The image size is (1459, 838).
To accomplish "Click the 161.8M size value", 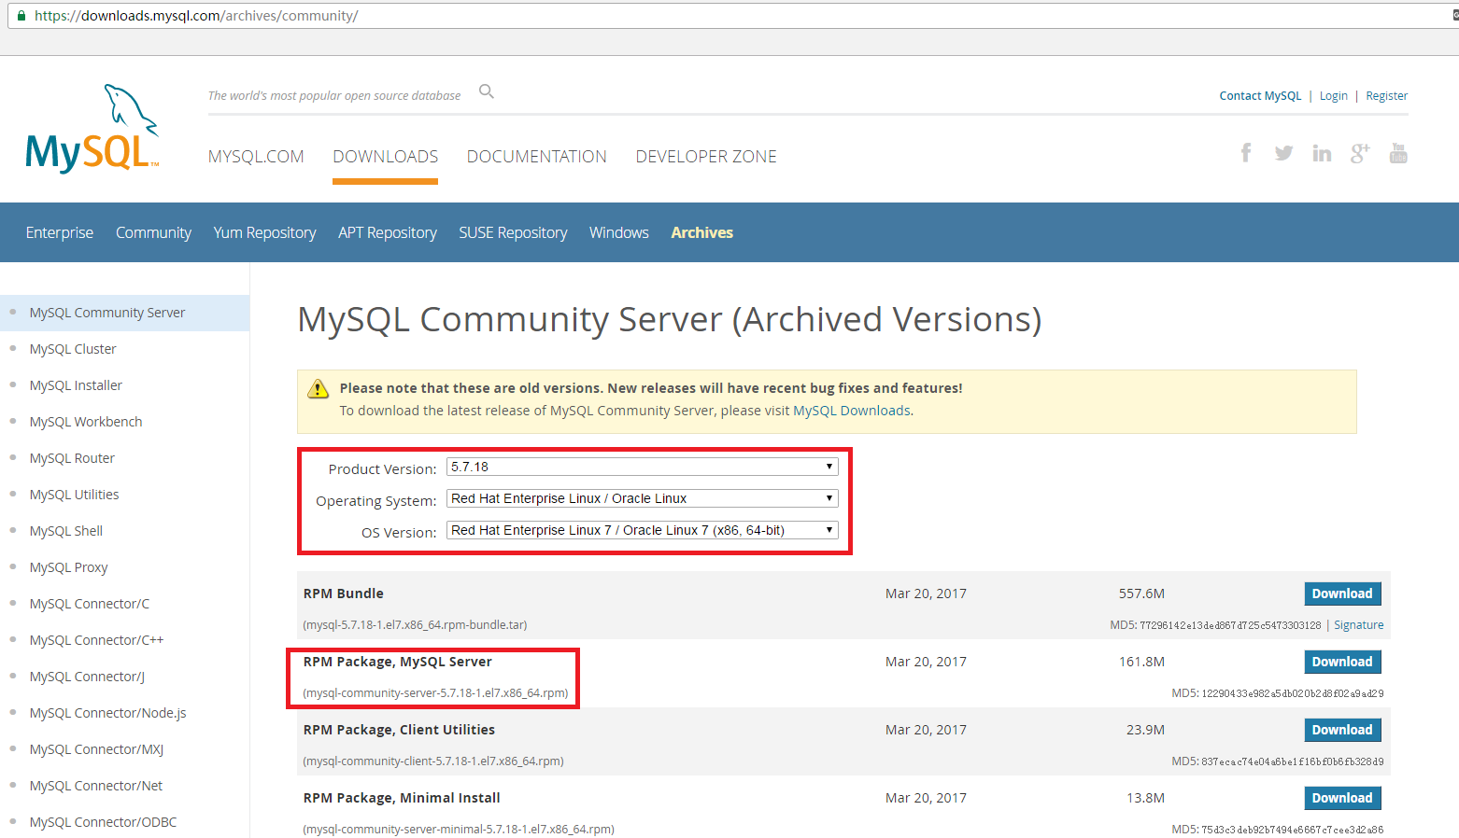I will (1141, 662).
